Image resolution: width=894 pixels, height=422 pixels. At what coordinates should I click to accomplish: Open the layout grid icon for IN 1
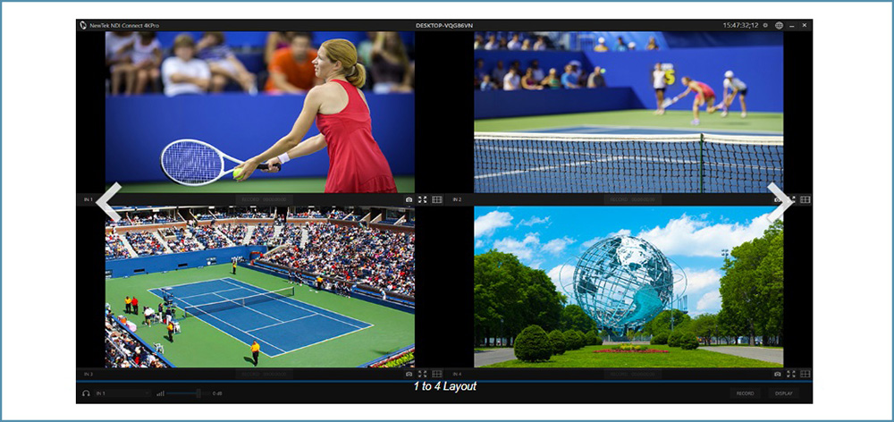pyautogui.click(x=437, y=199)
